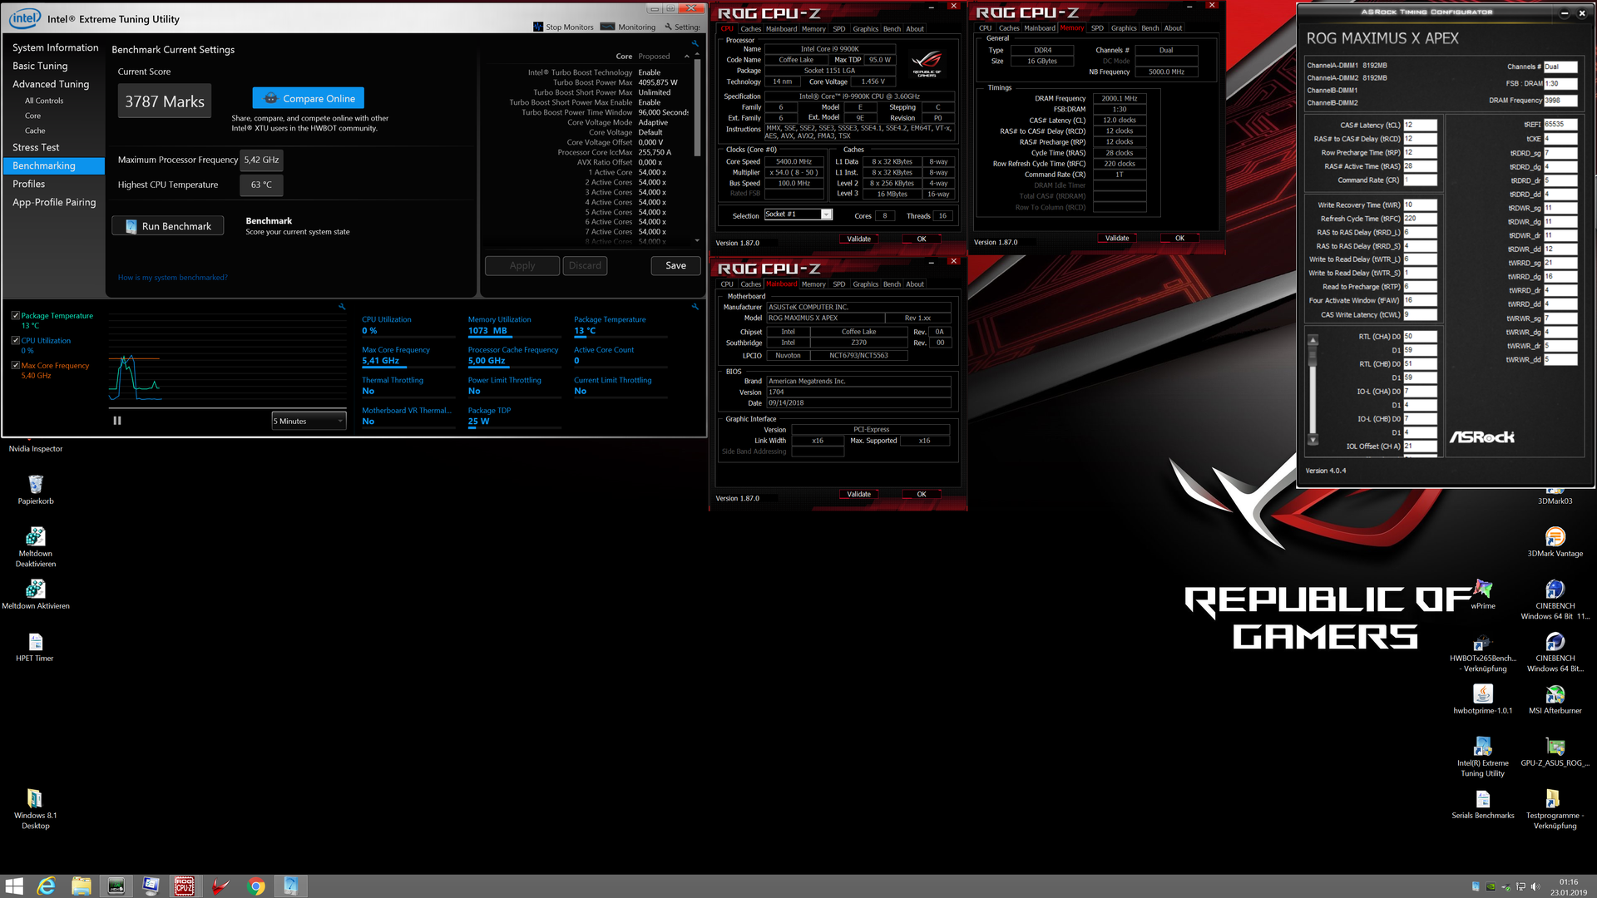Image resolution: width=1597 pixels, height=898 pixels.
Task: Switch to Caches tab in top CPU-Z window
Action: click(751, 29)
